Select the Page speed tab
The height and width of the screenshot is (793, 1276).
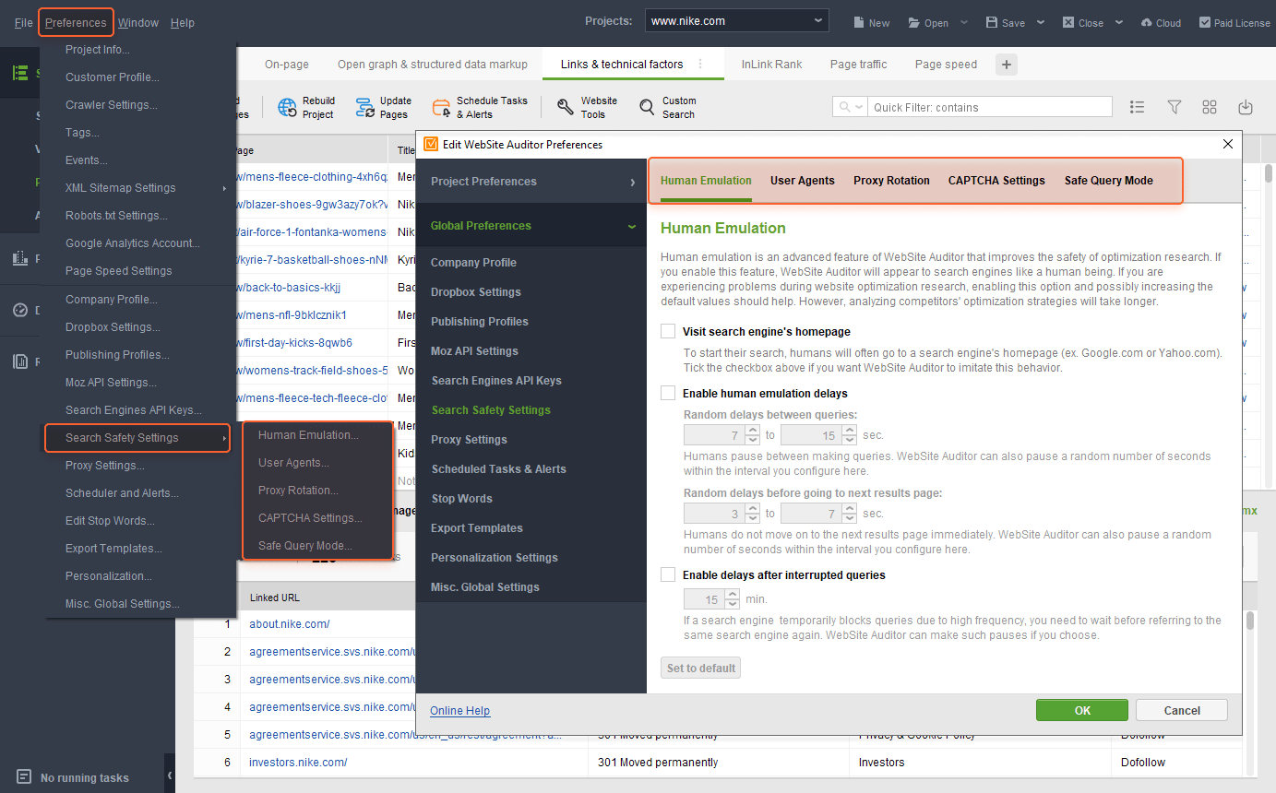click(x=946, y=65)
